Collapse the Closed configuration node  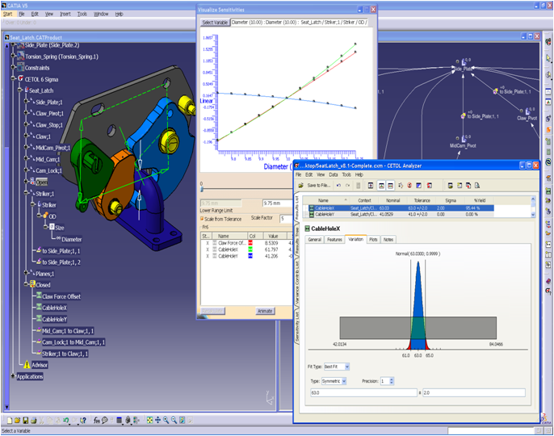26,284
